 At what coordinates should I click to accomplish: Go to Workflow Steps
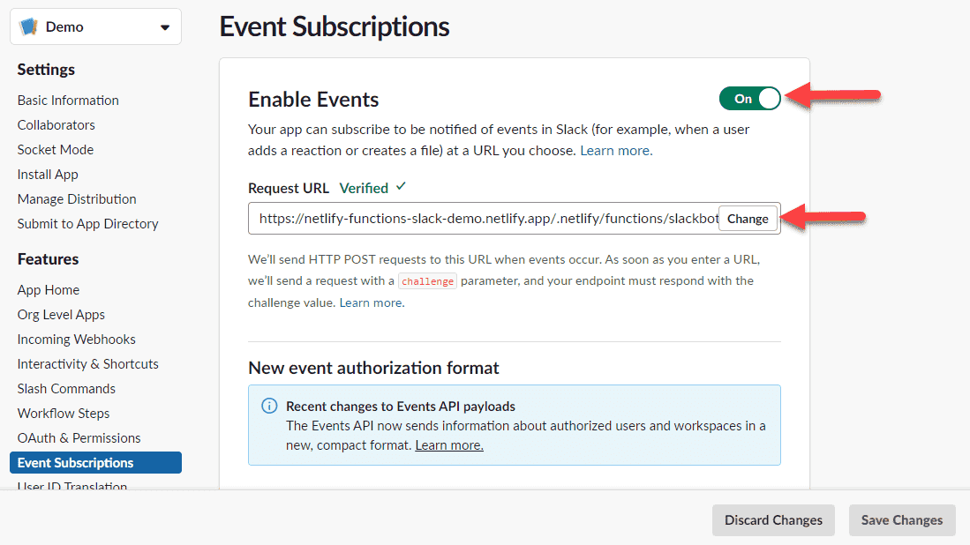coord(64,414)
